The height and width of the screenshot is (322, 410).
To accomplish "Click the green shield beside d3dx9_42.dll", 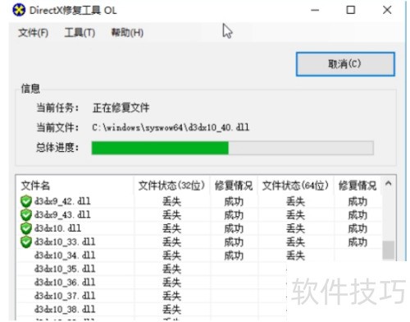I will click(26, 201).
